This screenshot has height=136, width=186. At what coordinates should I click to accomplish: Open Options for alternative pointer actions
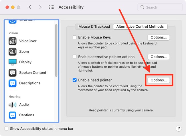159,57
